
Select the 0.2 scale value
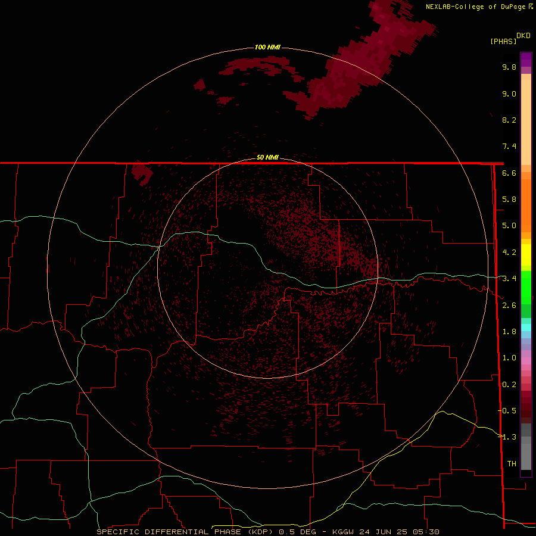509,385
